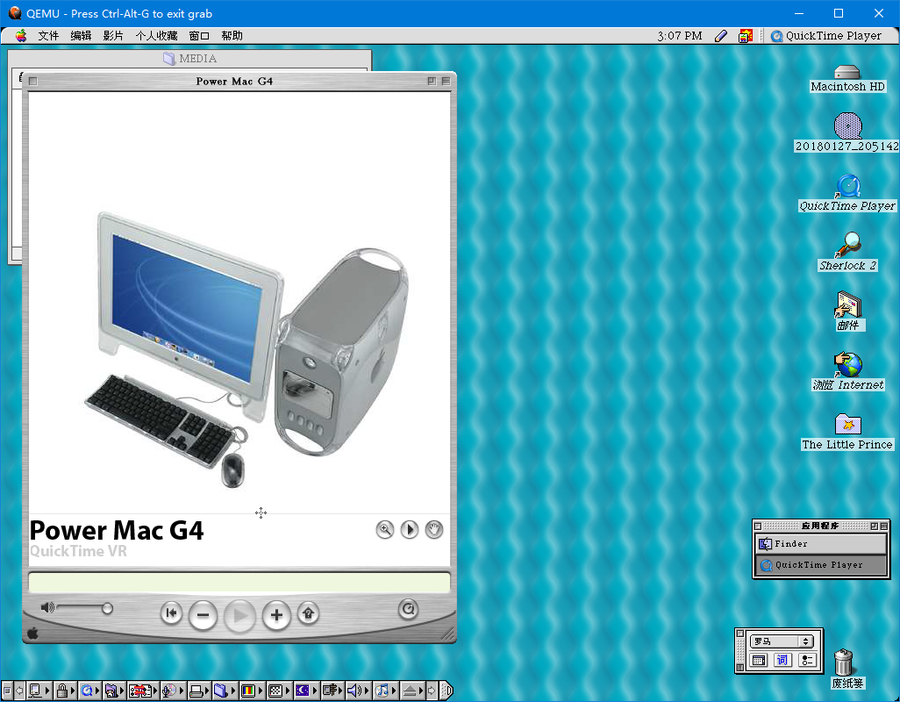
Task: Open the 编辑 menu
Action: pyautogui.click(x=81, y=36)
